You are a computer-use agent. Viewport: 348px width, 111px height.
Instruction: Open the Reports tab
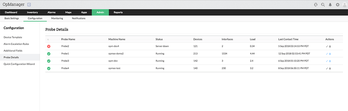[x=118, y=12]
